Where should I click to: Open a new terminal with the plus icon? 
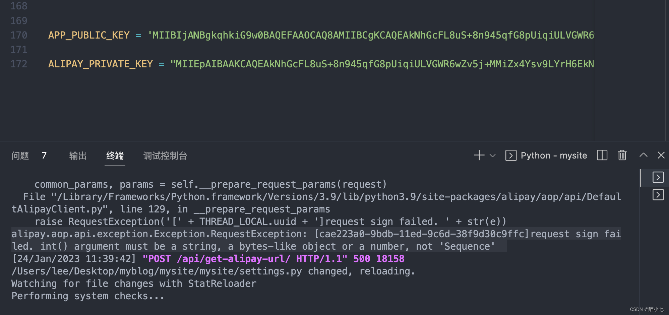479,155
